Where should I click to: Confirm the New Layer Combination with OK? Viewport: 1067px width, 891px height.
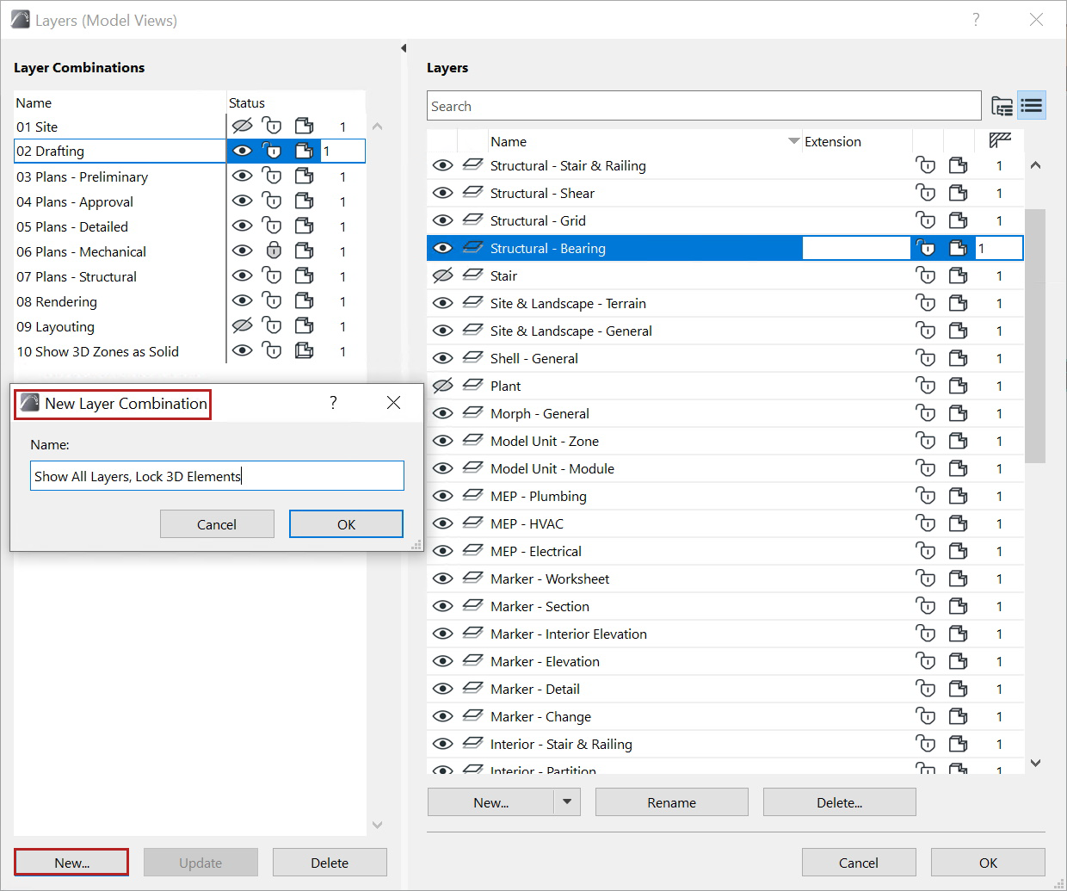pos(346,524)
